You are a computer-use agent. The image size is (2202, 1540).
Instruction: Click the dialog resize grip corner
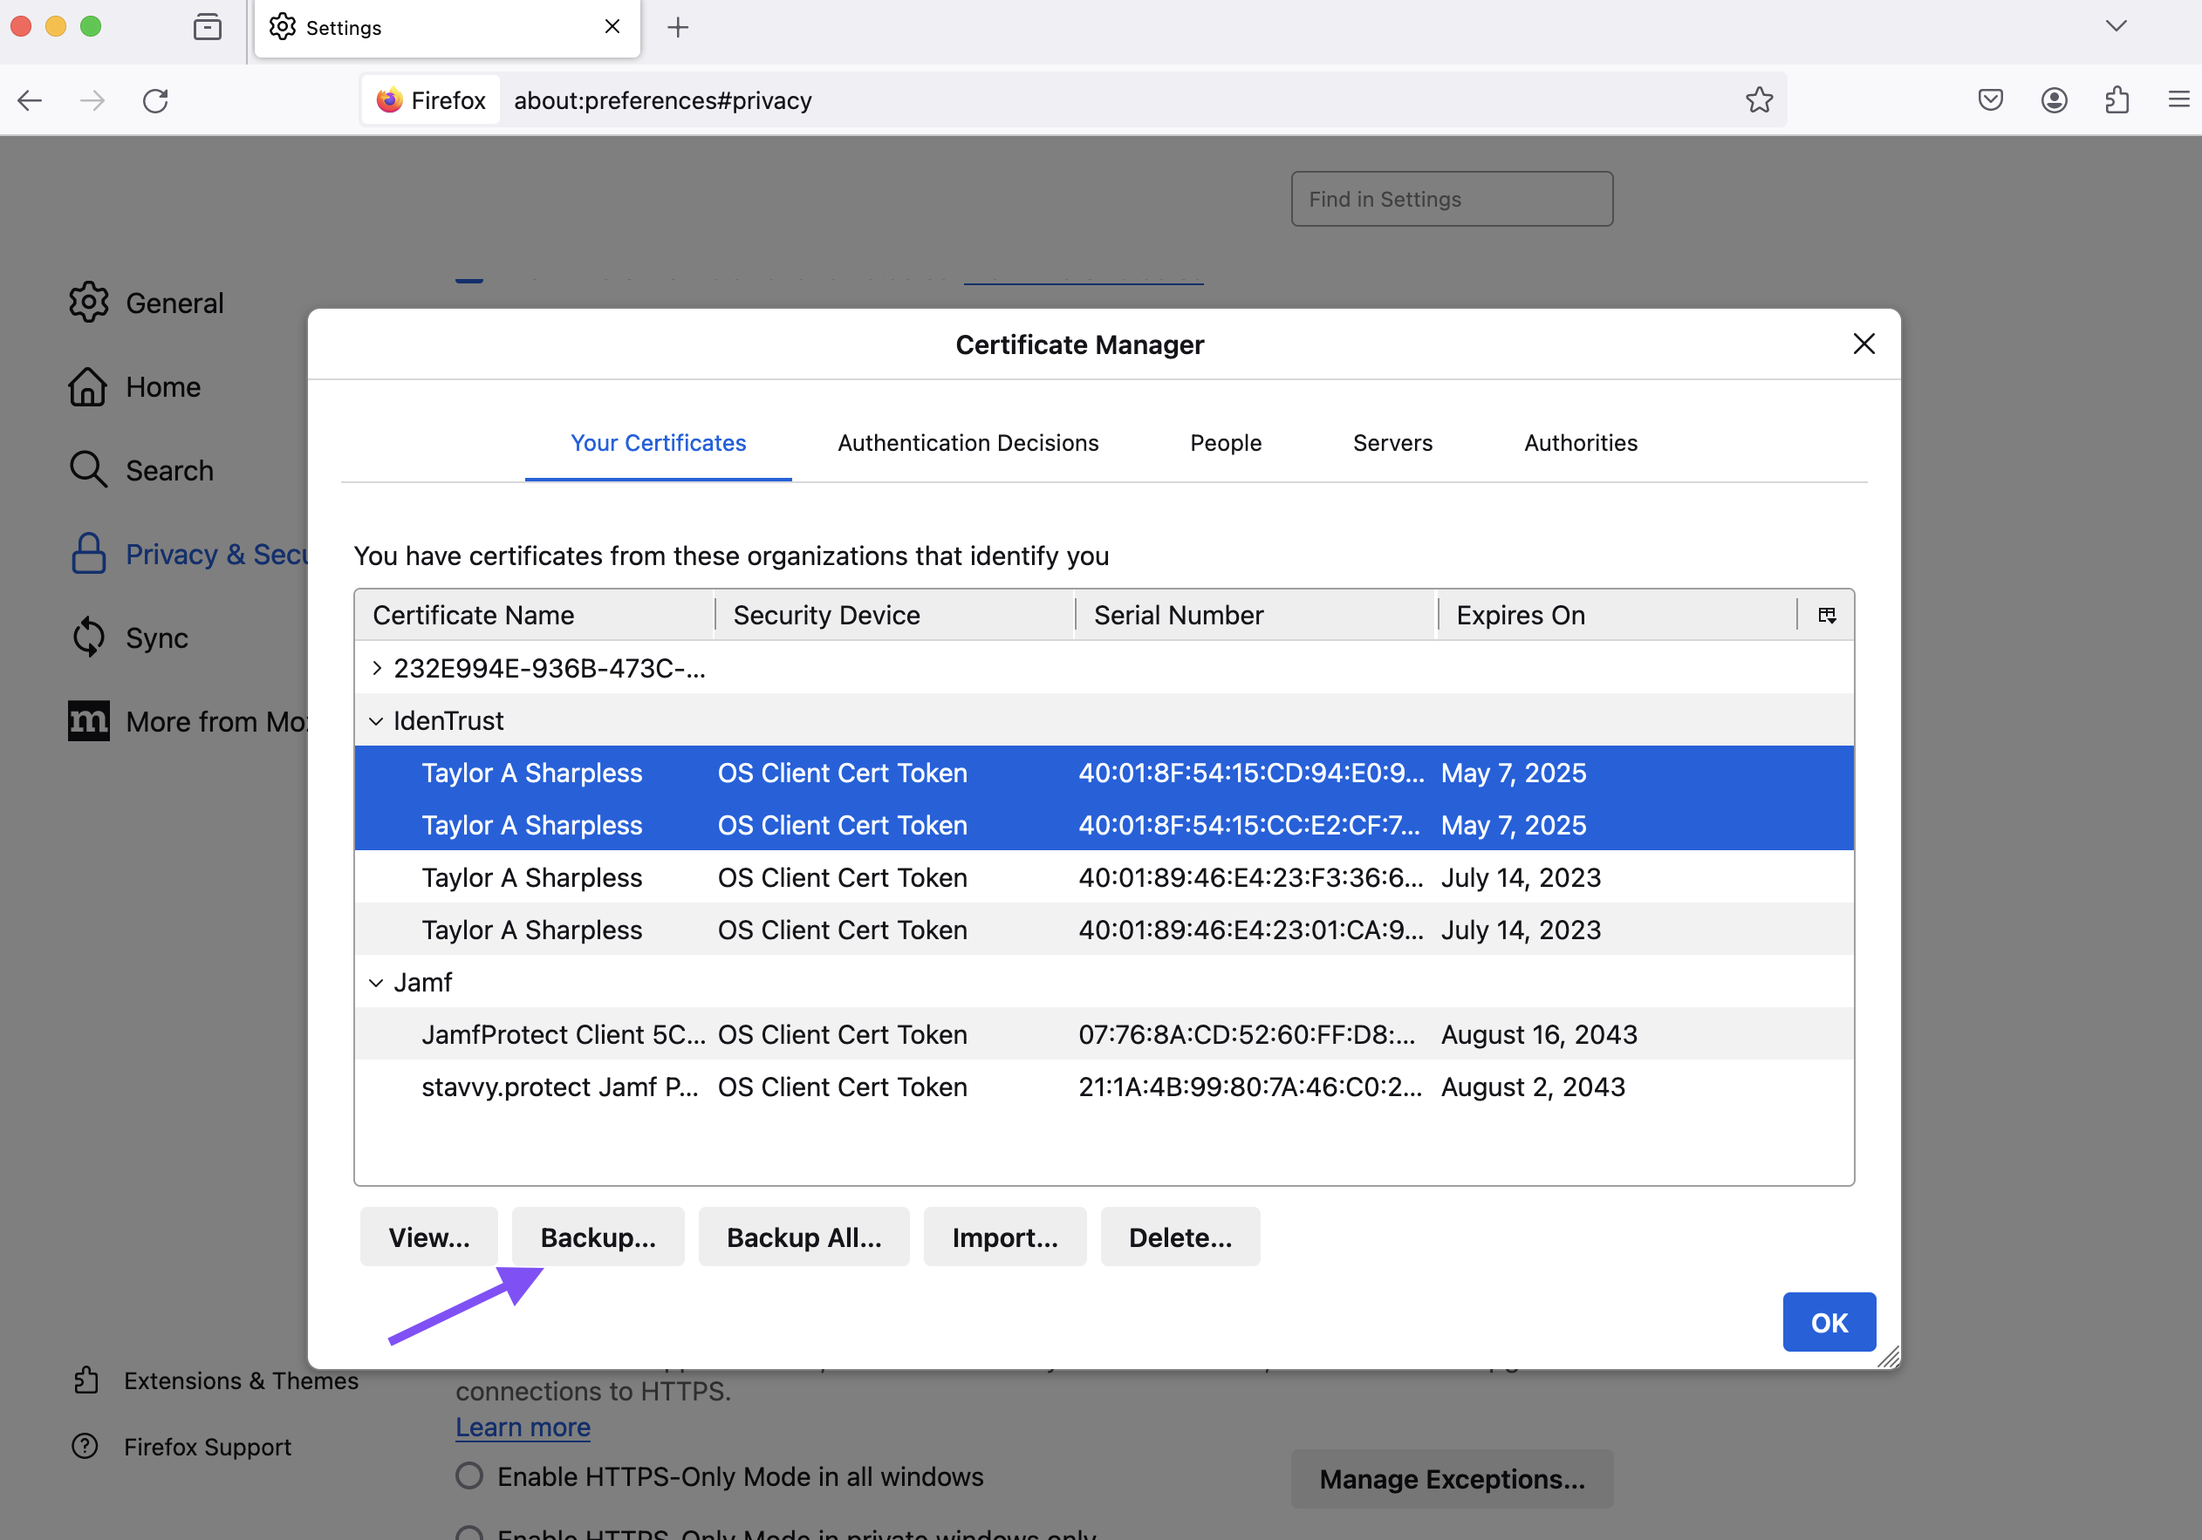pyautogui.click(x=1889, y=1356)
